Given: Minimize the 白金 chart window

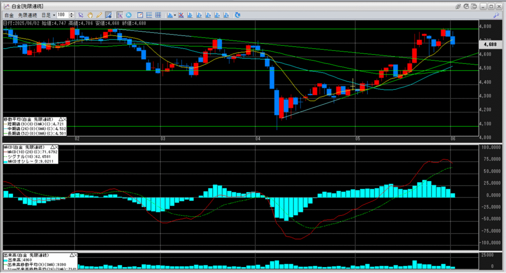Looking at the screenshot, I should click(483, 6).
